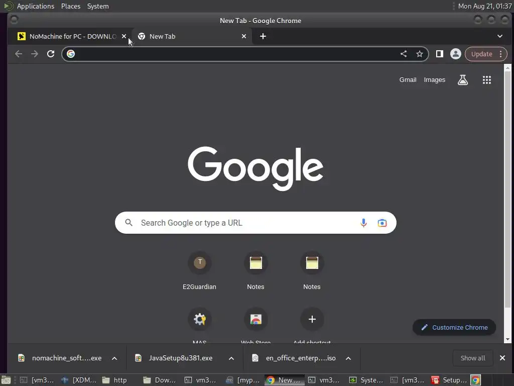Viewport: 514px width, 386px height.
Task: Switch to the Syste... monitor taskbar item
Action: point(366,380)
